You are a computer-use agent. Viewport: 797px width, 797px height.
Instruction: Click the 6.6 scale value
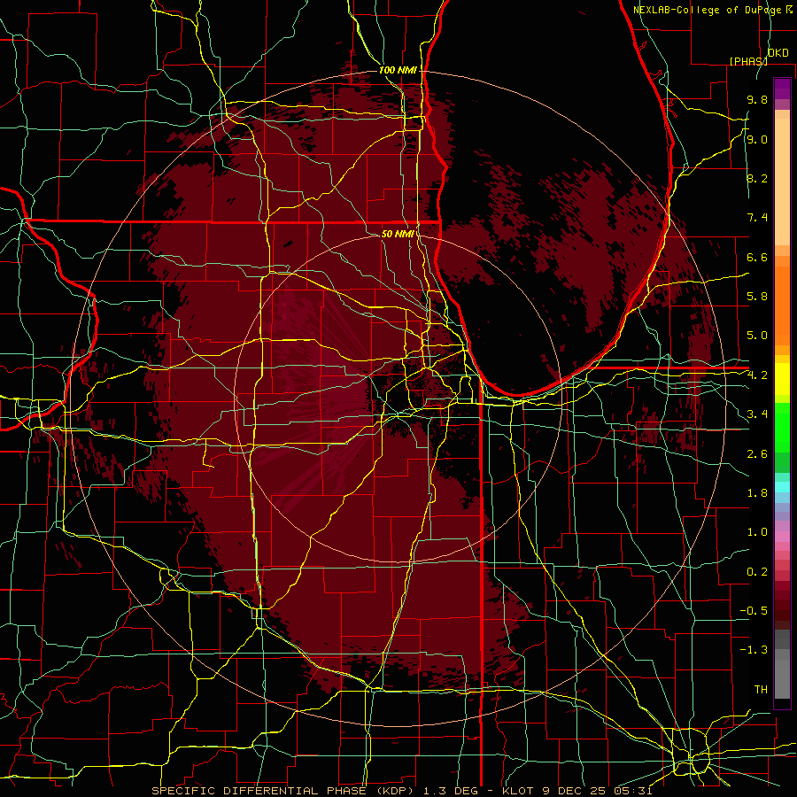click(757, 257)
